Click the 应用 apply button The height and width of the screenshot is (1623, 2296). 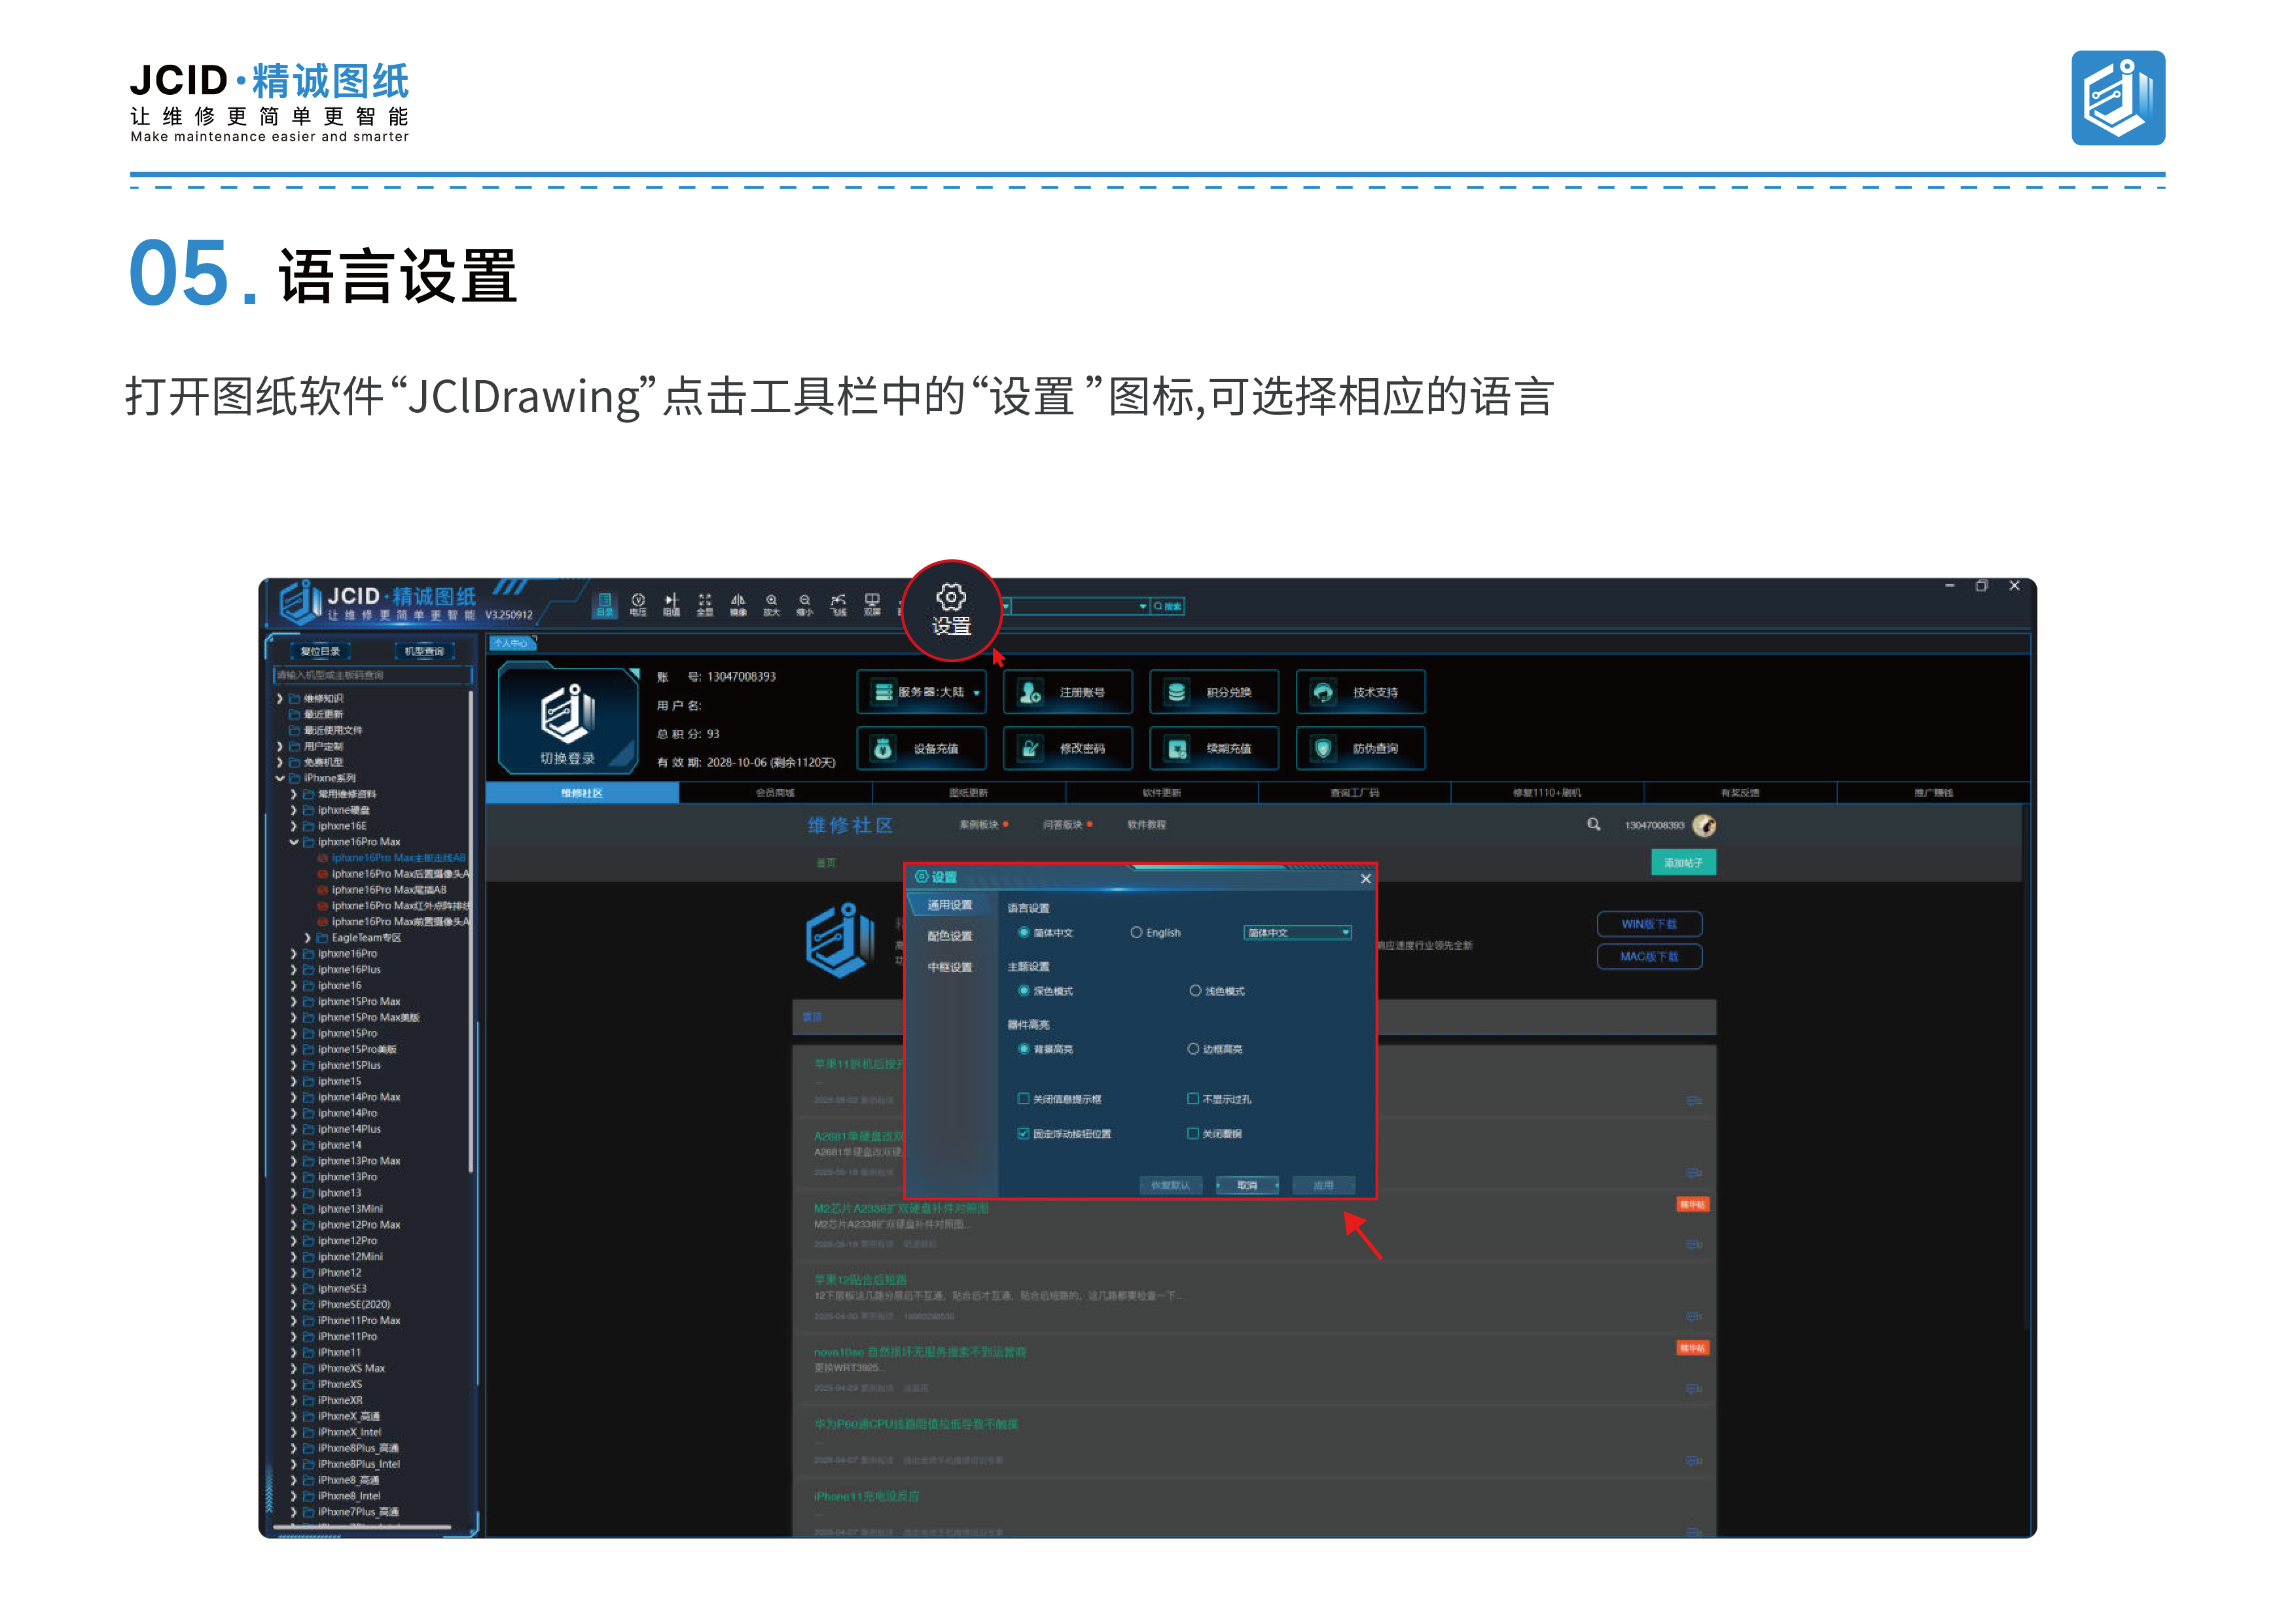(1323, 1185)
